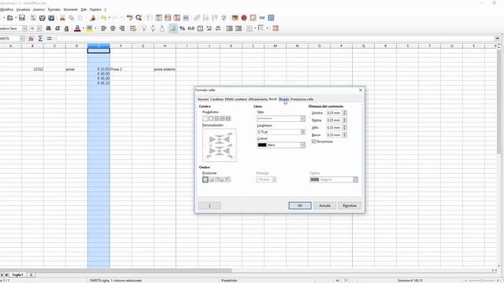The image size is (504, 283).
Task: Open the font name dropdown
Action: 24,28
